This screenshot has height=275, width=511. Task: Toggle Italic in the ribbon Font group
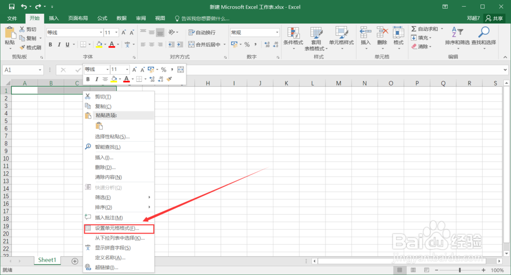point(59,44)
